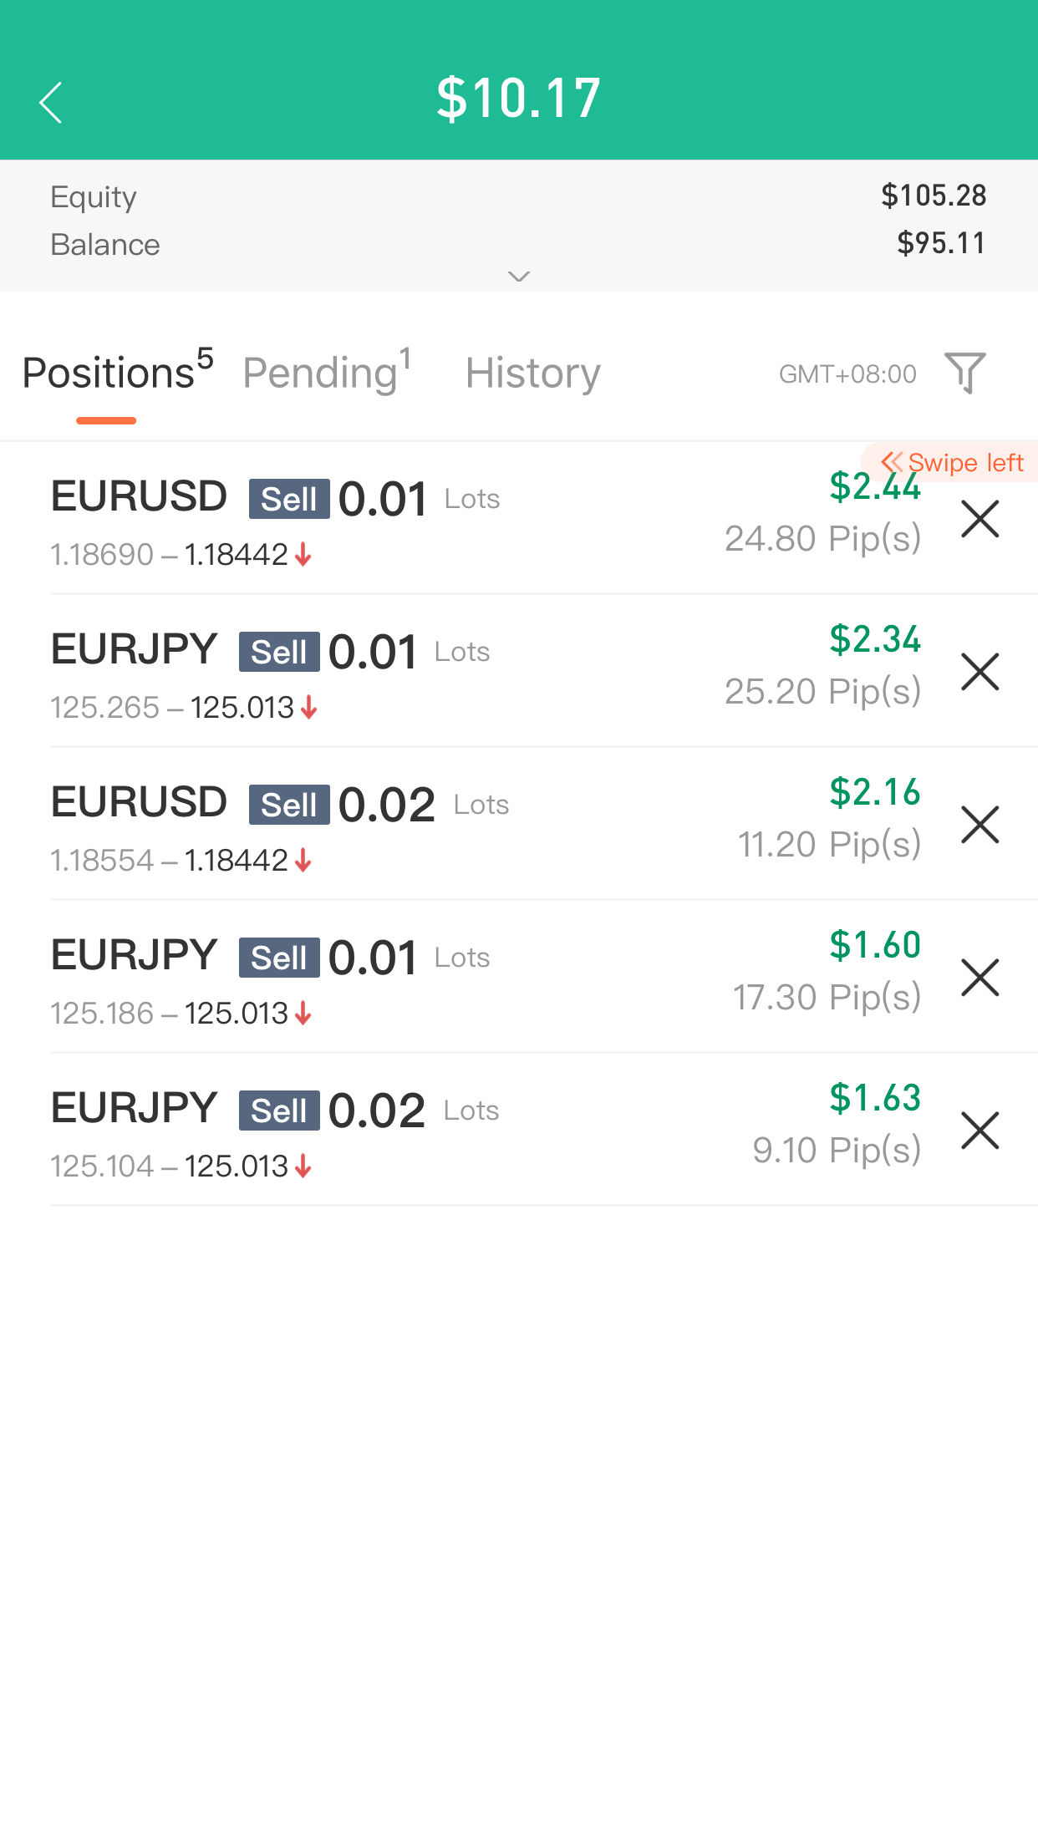Tap the Equity $105.28 amount
This screenshot has height=1845, width=1038.
934,196
